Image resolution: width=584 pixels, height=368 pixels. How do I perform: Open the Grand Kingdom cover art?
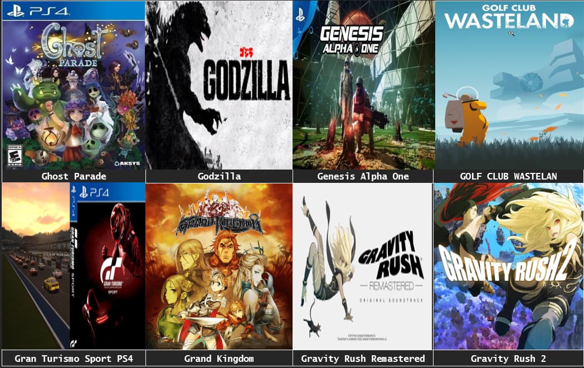pos(219,266)
